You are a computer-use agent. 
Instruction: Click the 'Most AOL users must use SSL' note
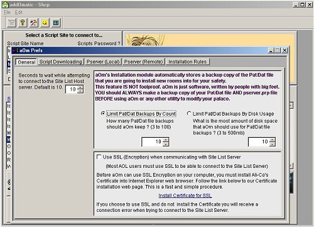187,166
